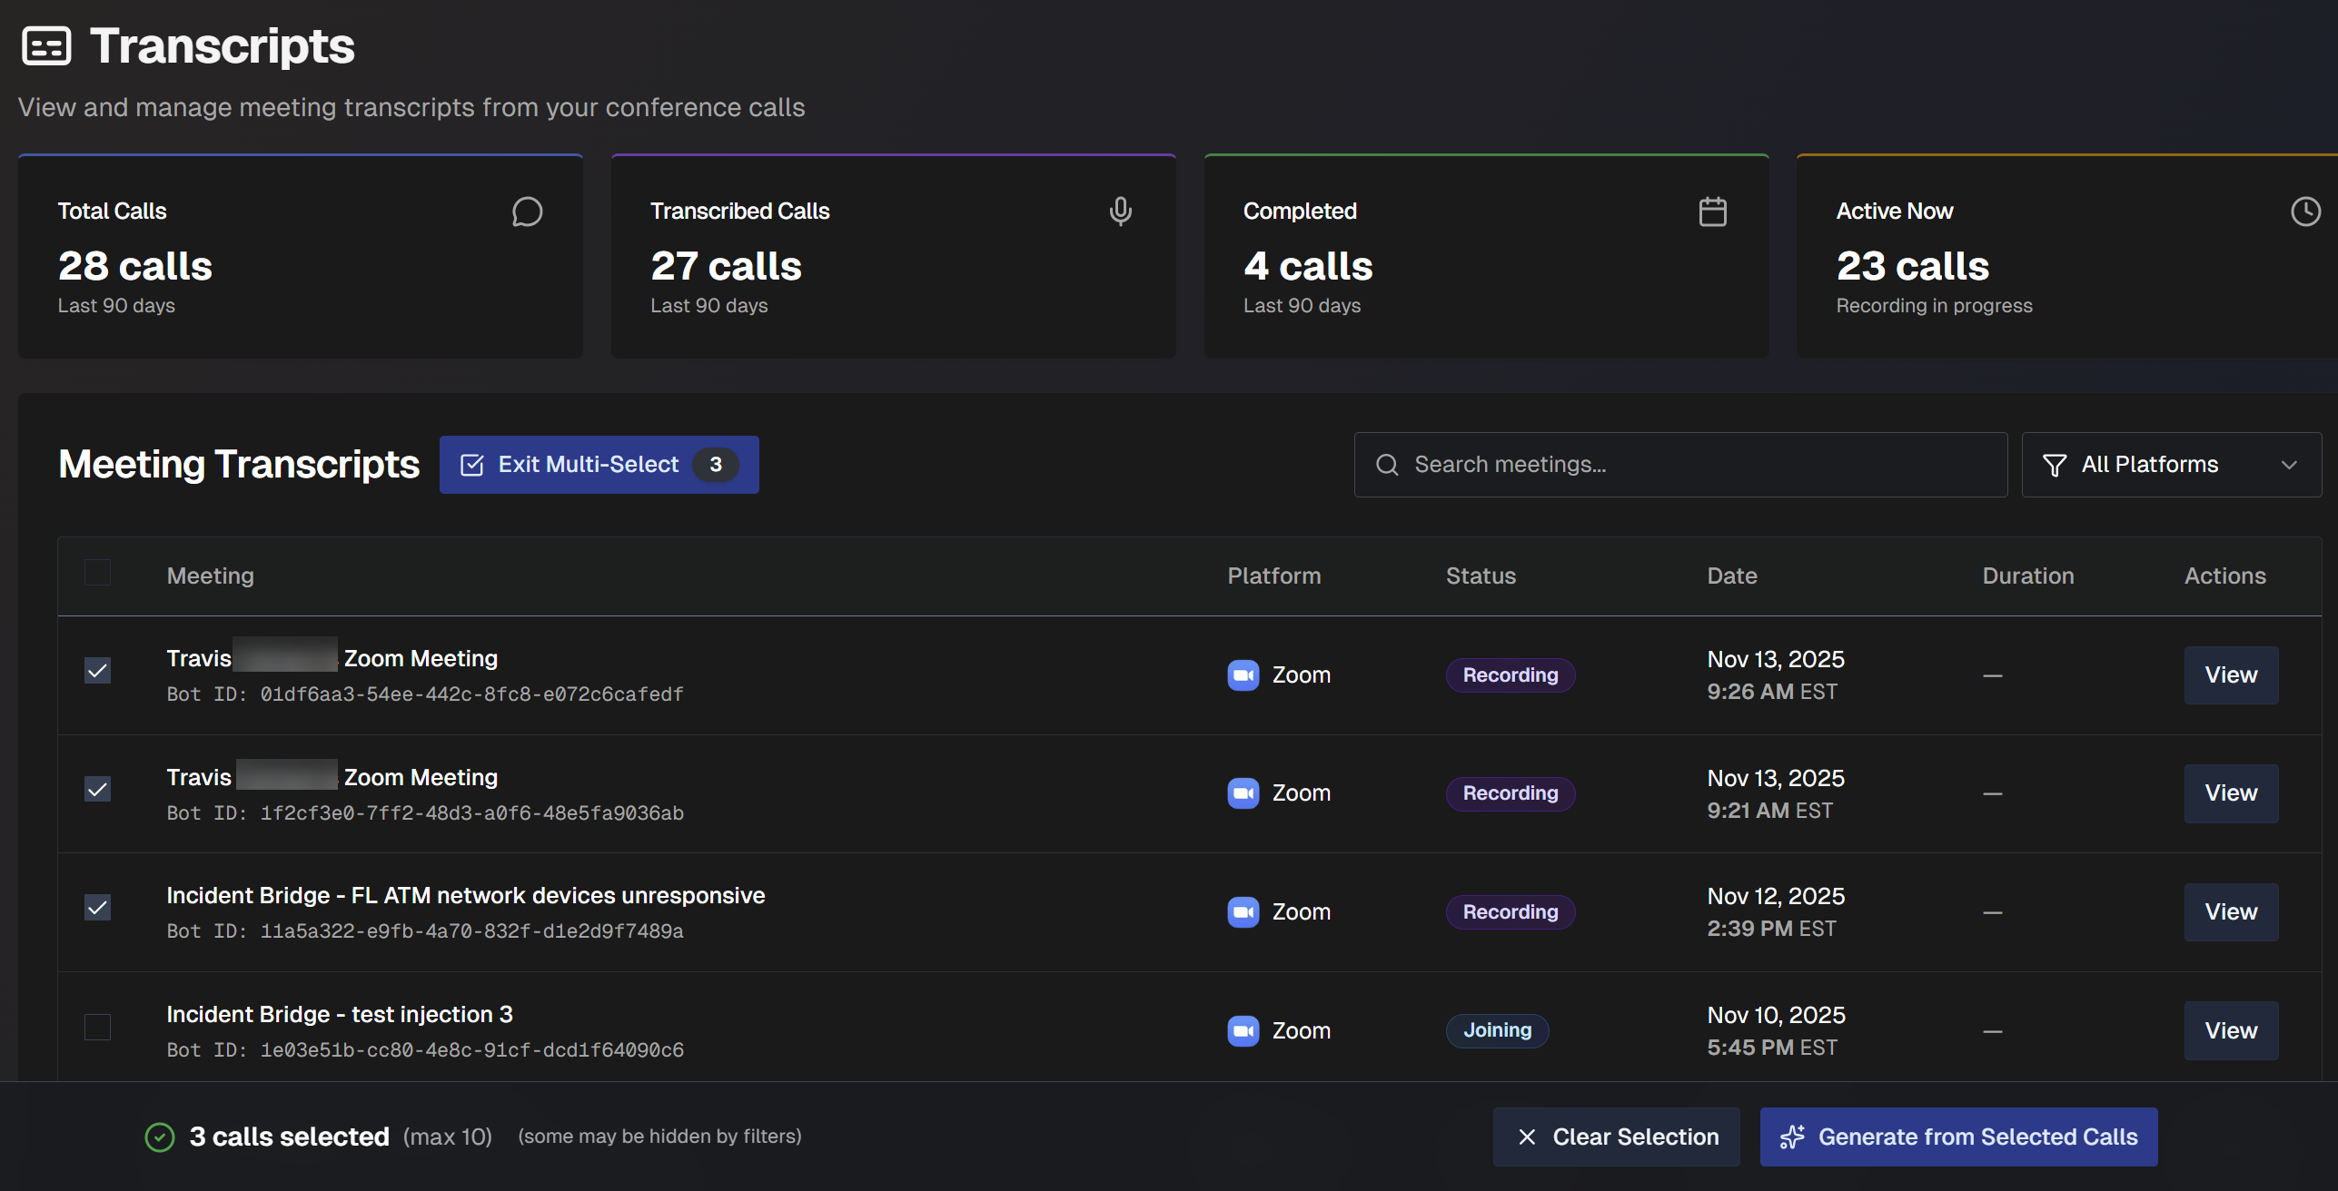Select the test injection 3 checkbox
This screenshot has height=1191, width=2338.
[x=97, y=1027]
